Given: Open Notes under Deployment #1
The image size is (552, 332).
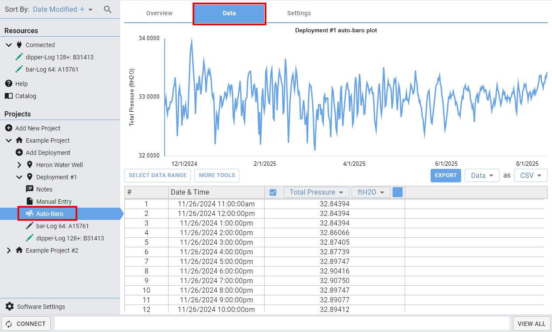Looking at the screenshot, I should [44, 189].
